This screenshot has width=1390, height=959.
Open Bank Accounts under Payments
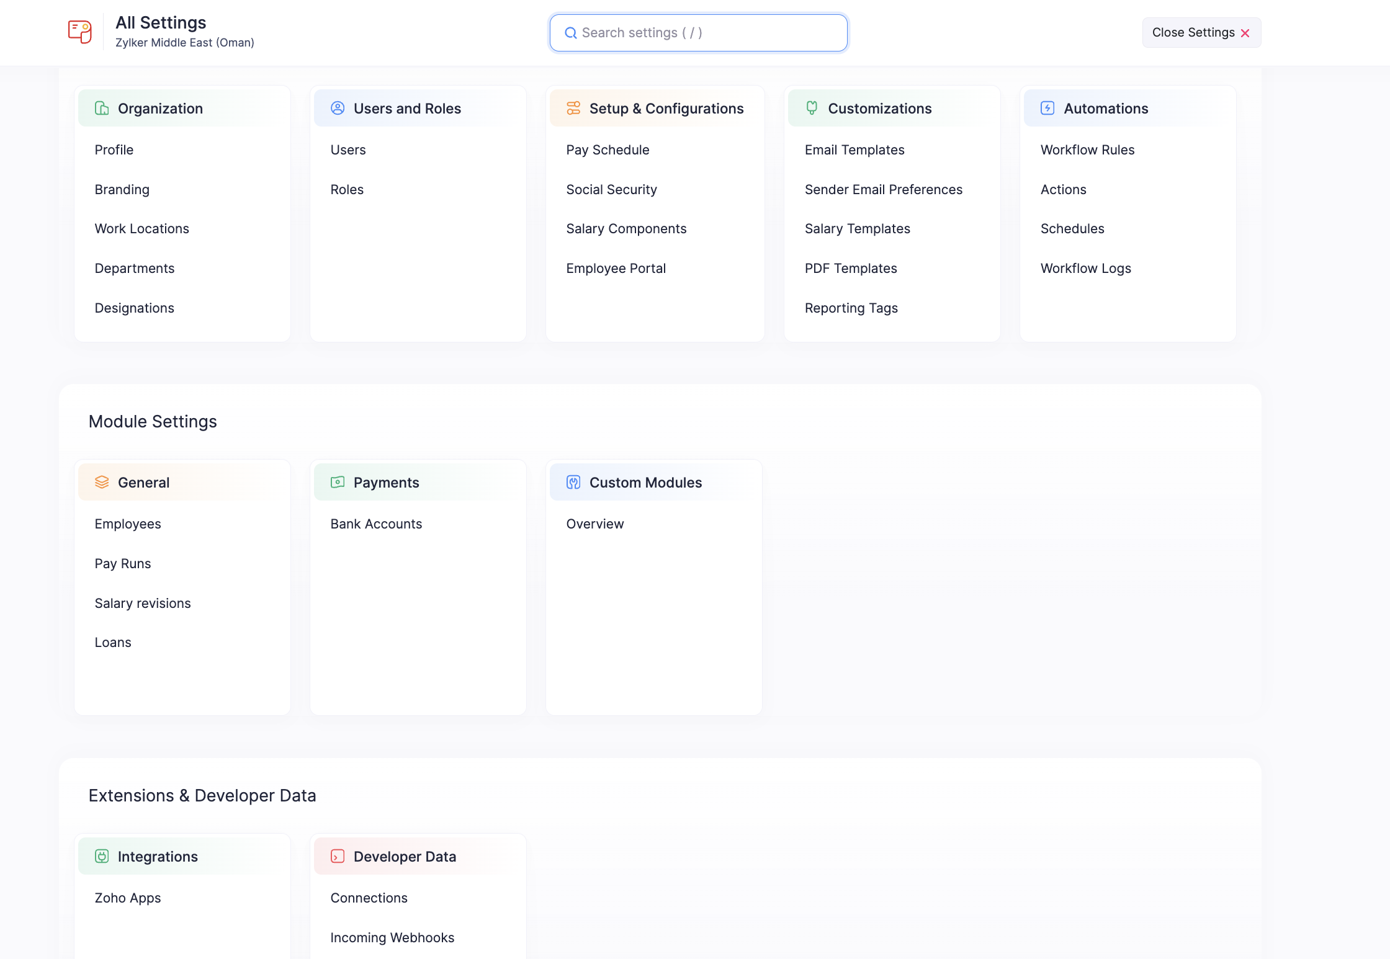point(376,524)
